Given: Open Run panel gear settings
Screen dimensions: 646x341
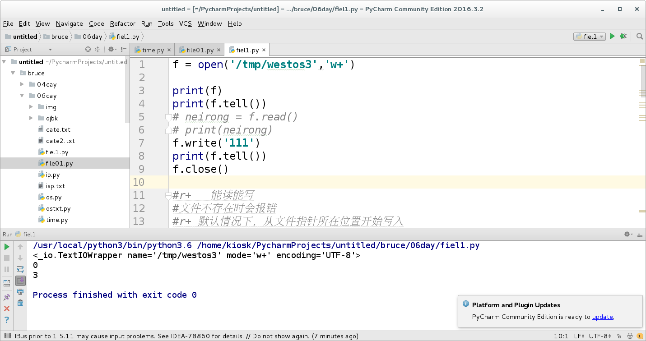Looking at the screenshot, I should (628, 234).
